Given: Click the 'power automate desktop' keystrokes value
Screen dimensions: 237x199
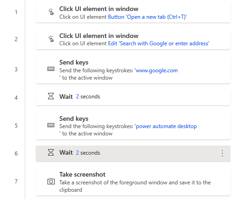Looking at the screenshot, I should point(165,126).
